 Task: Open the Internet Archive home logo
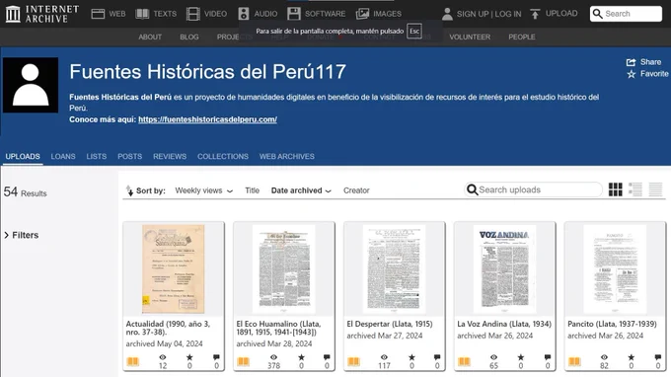pos(41,14)
